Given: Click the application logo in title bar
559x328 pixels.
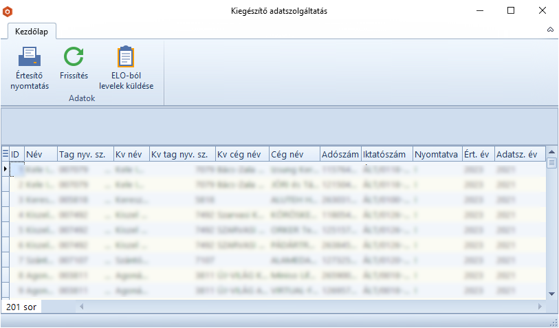Looking at the screenshot, I should coord(8,11).
